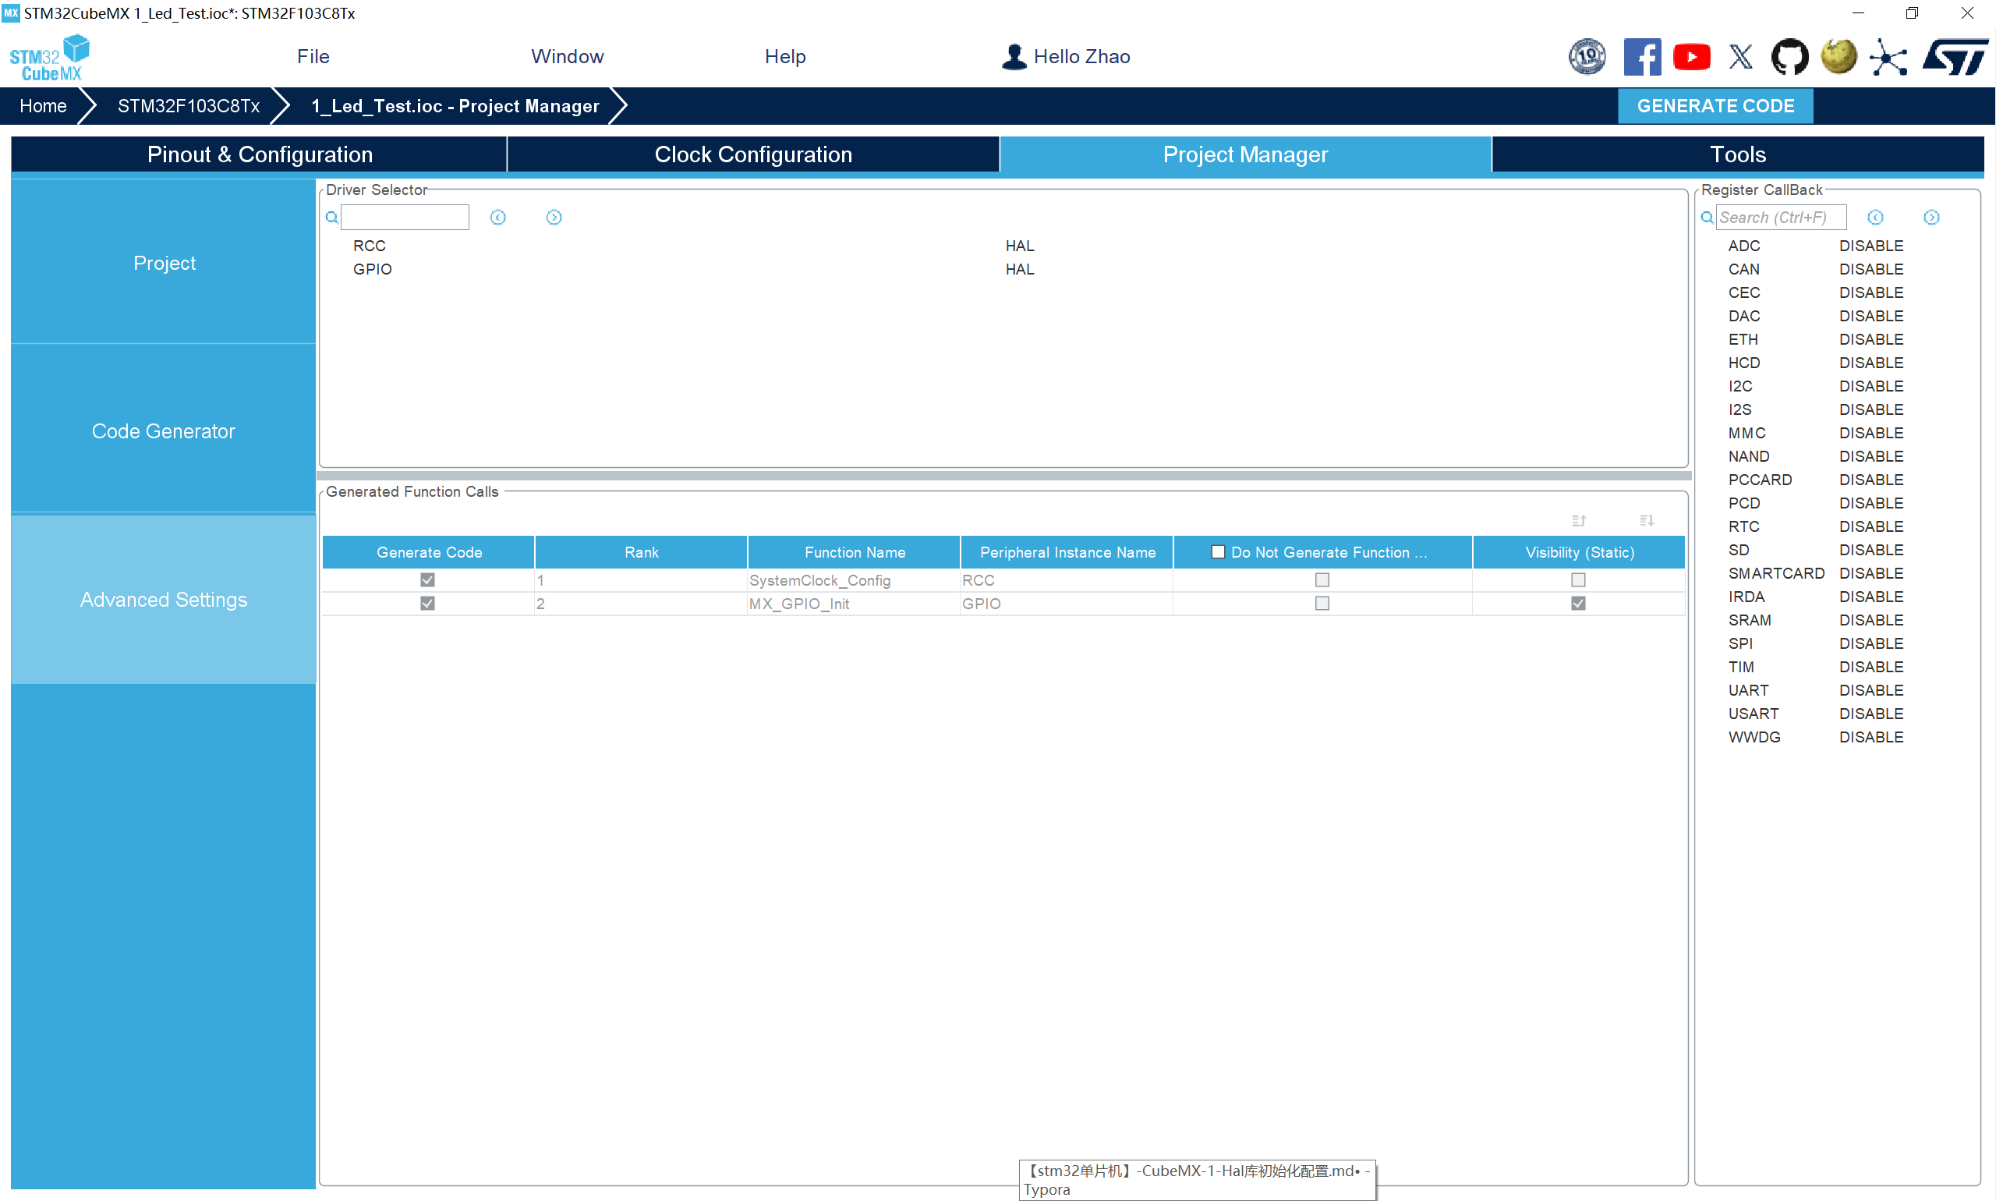Image resolution: width=1996 pixels, height=1201 pixels.
Task: Open DISABLE dropdown for ADC callback
Action: tap(1870, 245)
